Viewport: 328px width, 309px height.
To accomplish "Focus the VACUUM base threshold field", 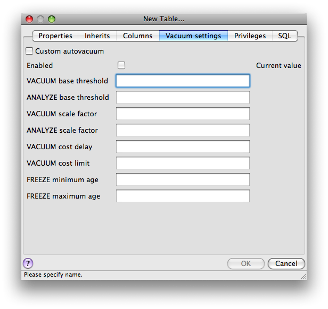I will (183, 81).
